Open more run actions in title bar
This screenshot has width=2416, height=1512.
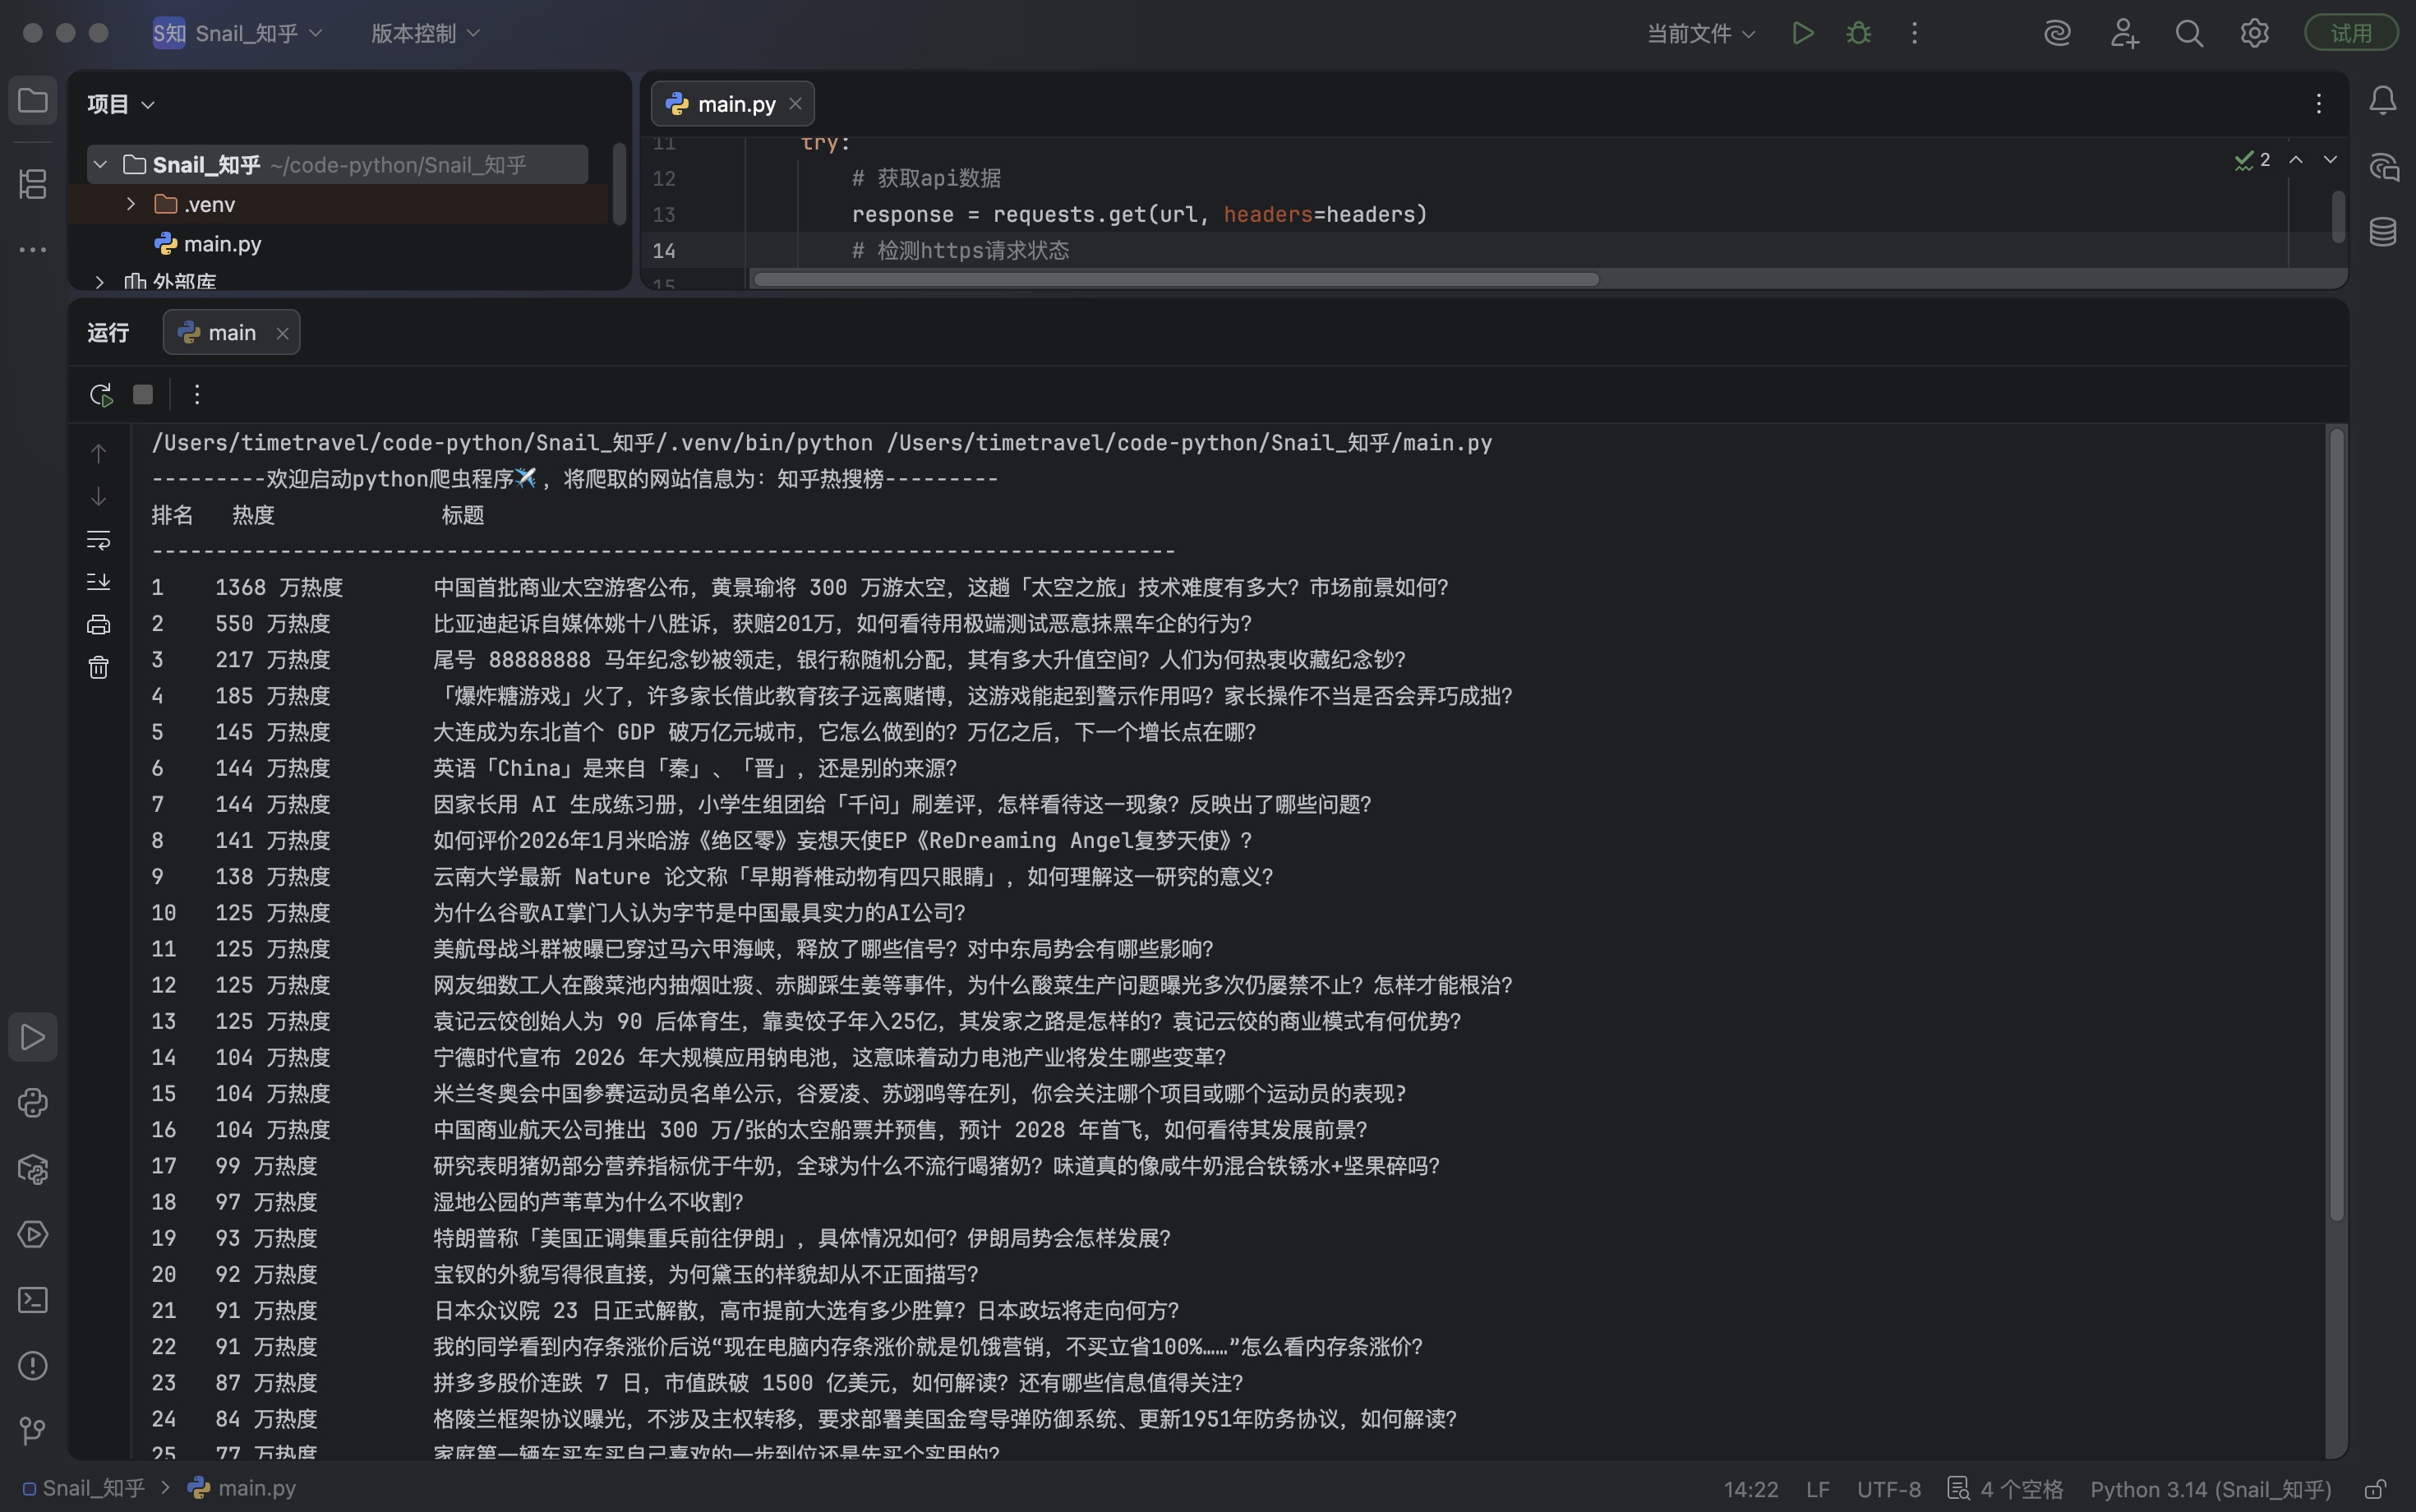coord(1914,33)
